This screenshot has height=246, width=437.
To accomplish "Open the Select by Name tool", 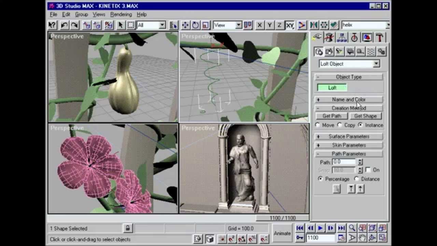I will (x=173, y=25).
